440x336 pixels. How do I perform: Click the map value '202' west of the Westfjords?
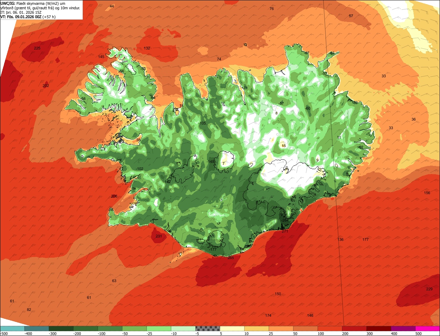point(46,86)
